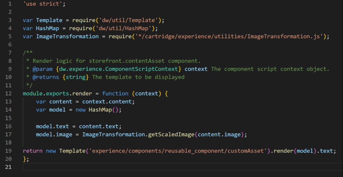Click the return keyword on line 19

click(32, 151)
